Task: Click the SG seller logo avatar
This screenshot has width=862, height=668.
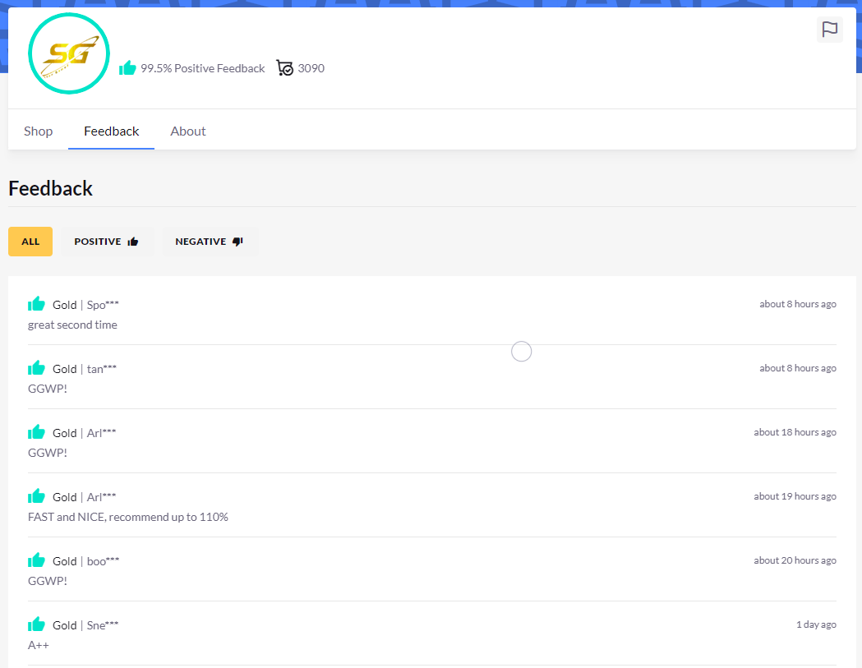Action: [x=69, y=54]
